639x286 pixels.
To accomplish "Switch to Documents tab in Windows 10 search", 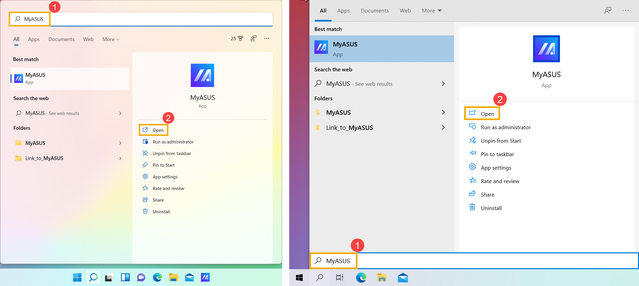I will tap(375, 11).
